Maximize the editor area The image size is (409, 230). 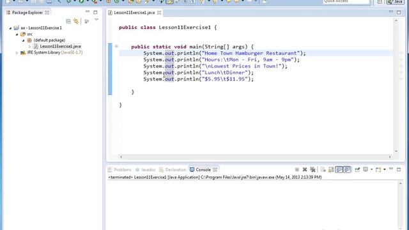pos(399,12)
